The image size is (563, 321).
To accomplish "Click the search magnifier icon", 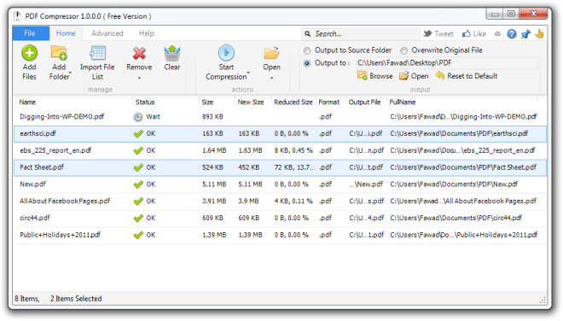I will 307,34.
